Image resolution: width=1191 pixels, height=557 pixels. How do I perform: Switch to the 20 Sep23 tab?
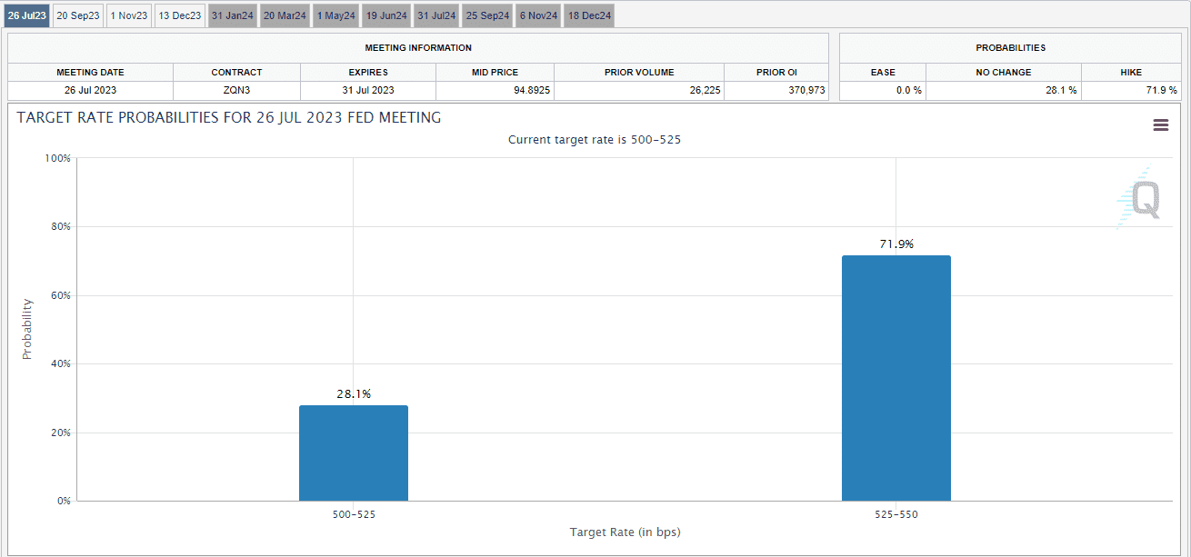[x=77, y=15]
